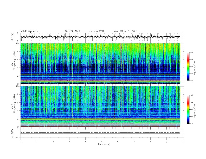Click time axis tick label "7"
The width and height of the screenshot is (206, 159).
[x=134, y=142]
